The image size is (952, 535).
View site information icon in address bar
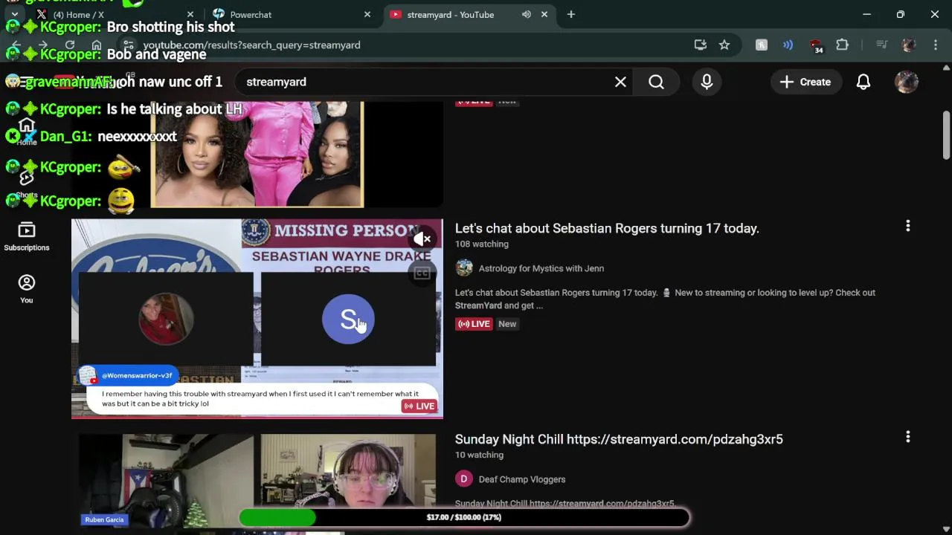coord(128,45)
